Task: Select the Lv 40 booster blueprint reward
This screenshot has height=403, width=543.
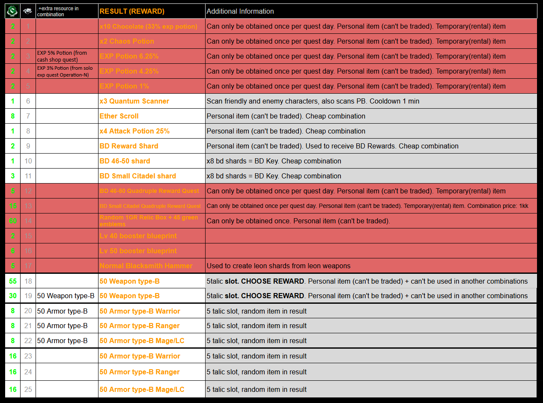Action: tap(138, 236)
